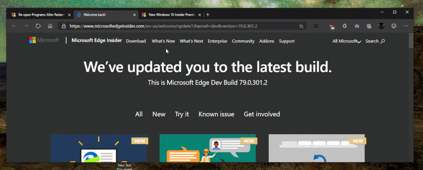This screenshot has width=423, height=170.
Task: Open the Favorites list
Action: pyautogui.click(x=357, y=26)
